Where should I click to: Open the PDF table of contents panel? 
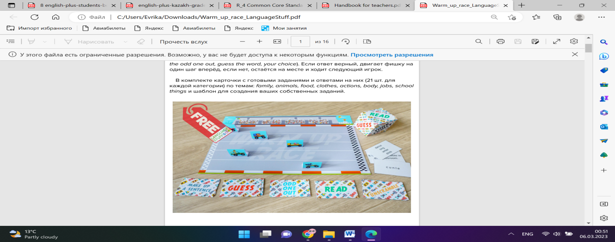click(11, 41)
